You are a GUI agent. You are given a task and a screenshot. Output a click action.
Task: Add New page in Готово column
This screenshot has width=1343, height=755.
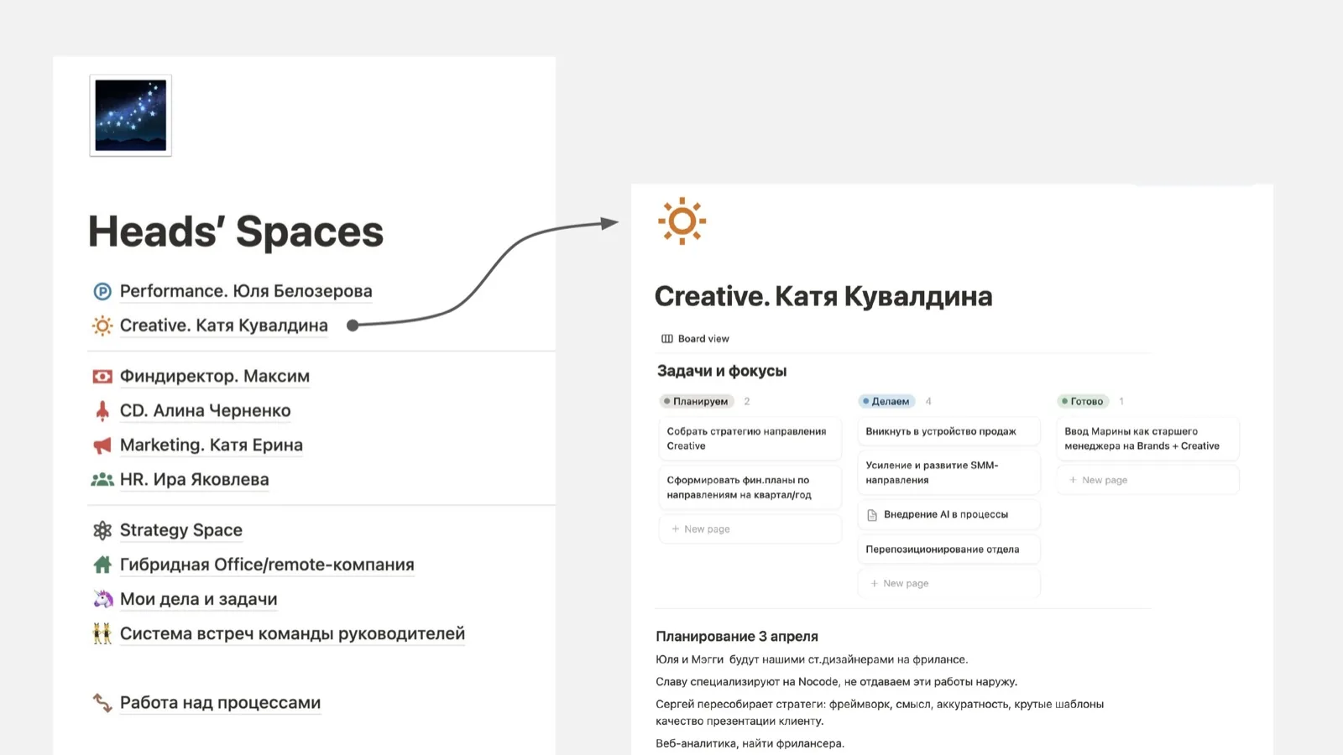tap(1147, 481)
